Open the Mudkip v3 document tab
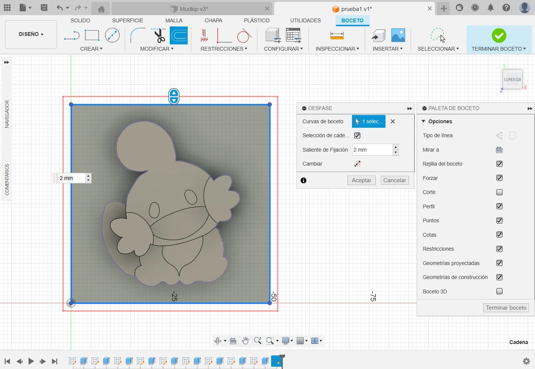535x369 pixels. 194,9
